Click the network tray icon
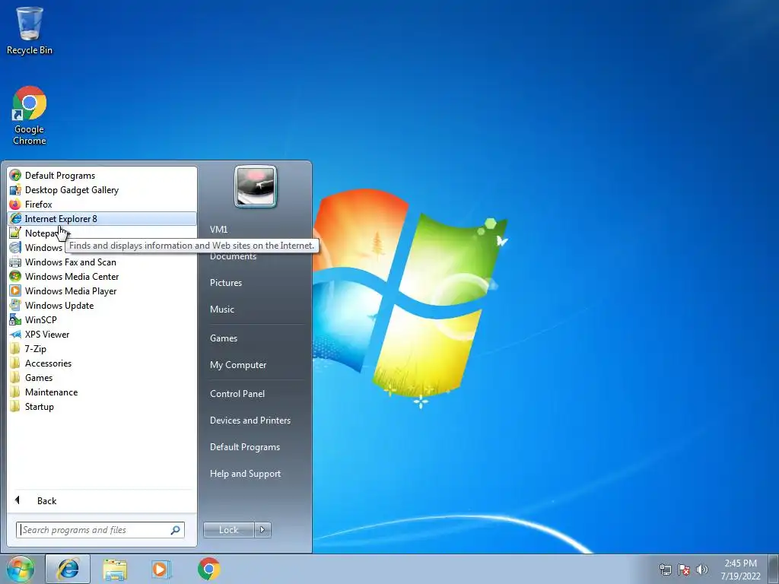 pos(665,570)
